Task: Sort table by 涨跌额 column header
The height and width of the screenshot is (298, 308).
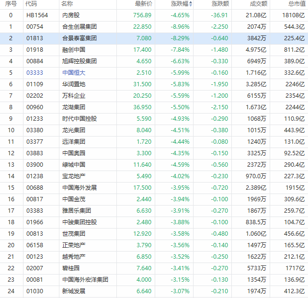Action: (220, 4)
